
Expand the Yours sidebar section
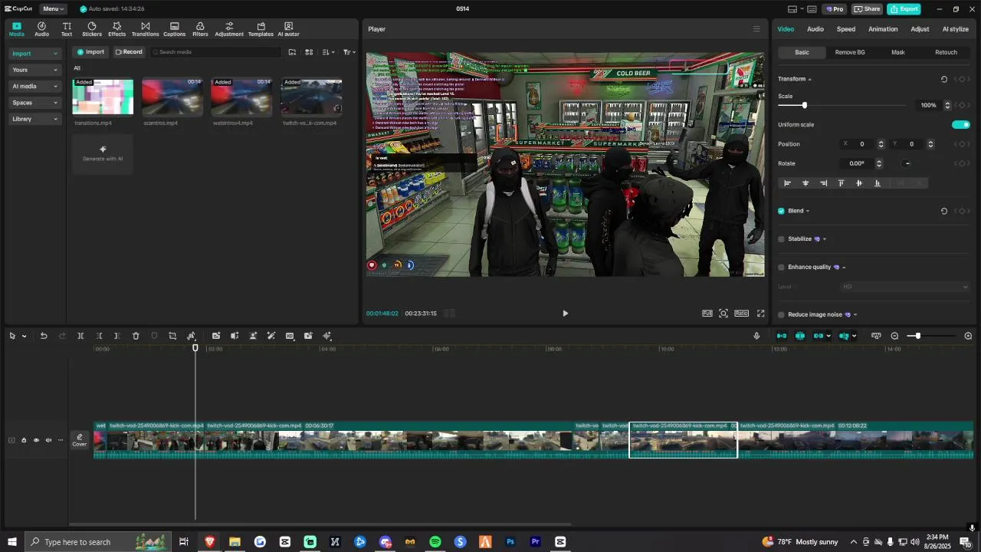35,70
